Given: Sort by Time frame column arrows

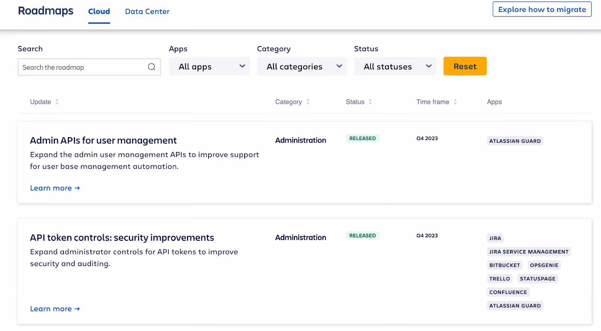Looking at the screenshot, I should click(455, 102).
